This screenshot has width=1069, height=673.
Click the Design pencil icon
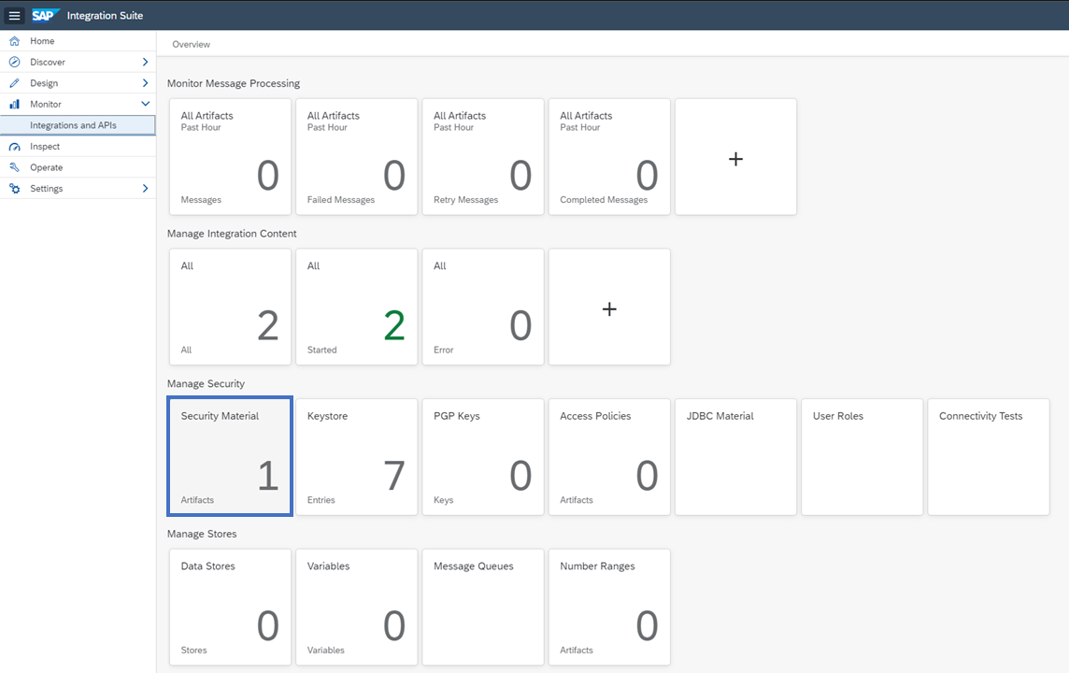pyautogui.click(x=14, y=83)
